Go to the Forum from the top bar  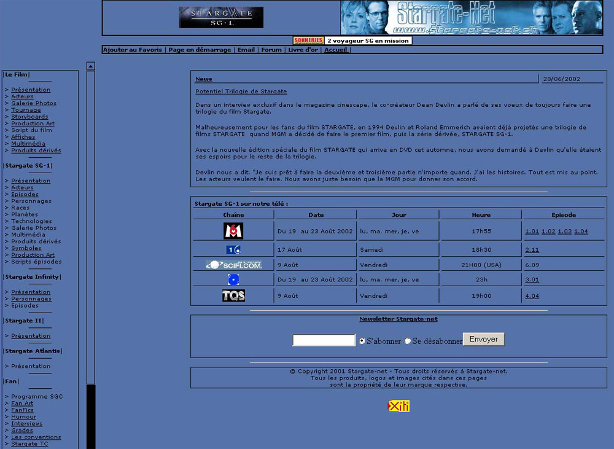click(271, 50)
